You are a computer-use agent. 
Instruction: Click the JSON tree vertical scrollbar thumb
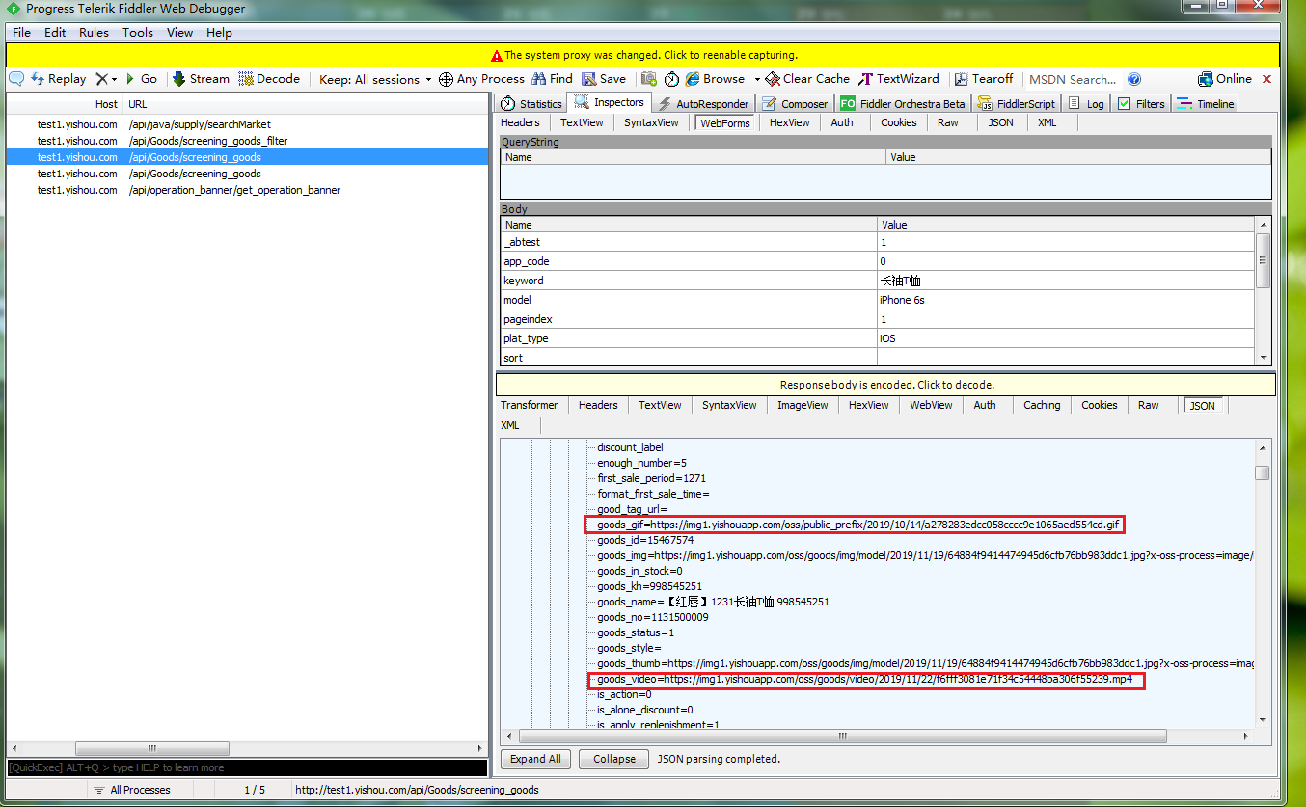tap(1262, 473)
